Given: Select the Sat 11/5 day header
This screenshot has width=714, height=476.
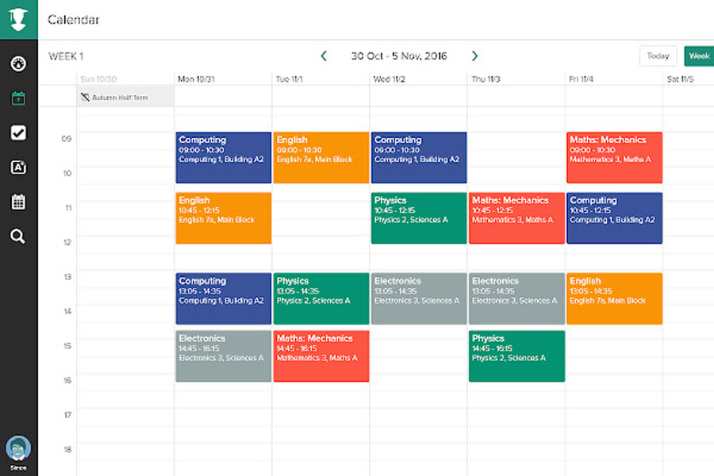Looking at the screenshot, I should (681, 79).
